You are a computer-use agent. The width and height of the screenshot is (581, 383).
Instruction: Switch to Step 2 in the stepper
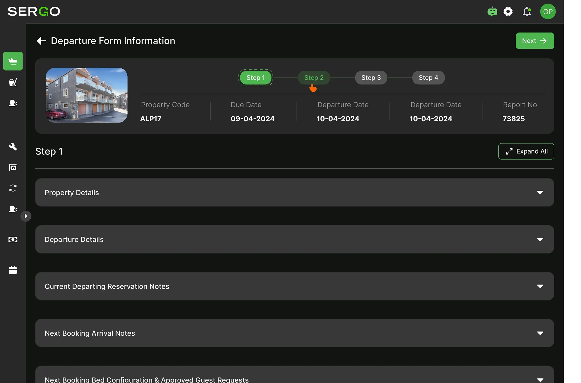[x=314, y=78]
